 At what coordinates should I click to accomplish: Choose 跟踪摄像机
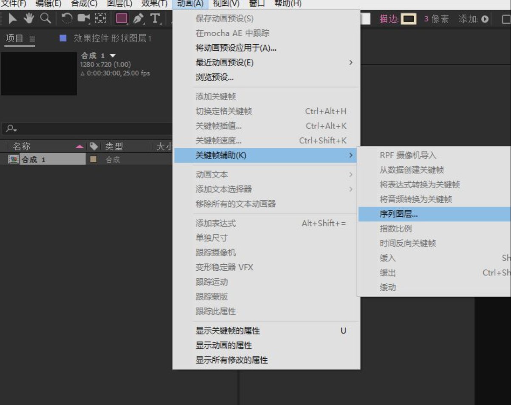tap(266, 252)
